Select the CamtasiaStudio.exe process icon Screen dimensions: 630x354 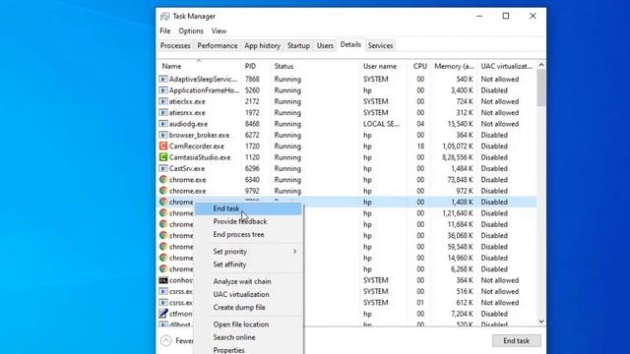(x=163, y=157)
